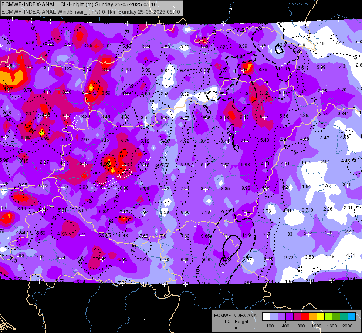Click the wind shear value 3.09
Screen dimensions: 362x333
(185, 47)
